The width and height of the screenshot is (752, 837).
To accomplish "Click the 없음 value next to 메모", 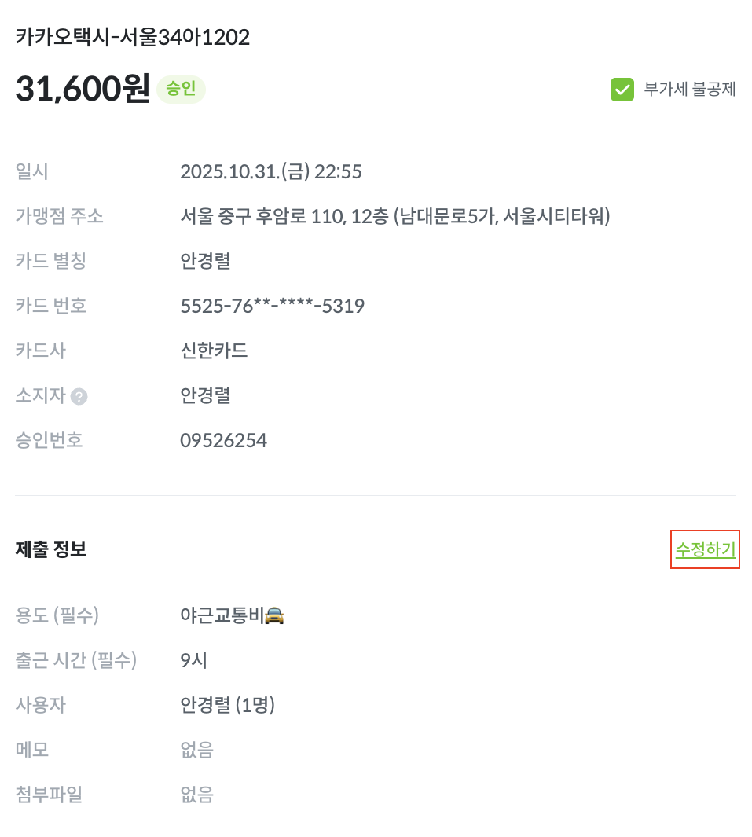I will click(196, 750).
